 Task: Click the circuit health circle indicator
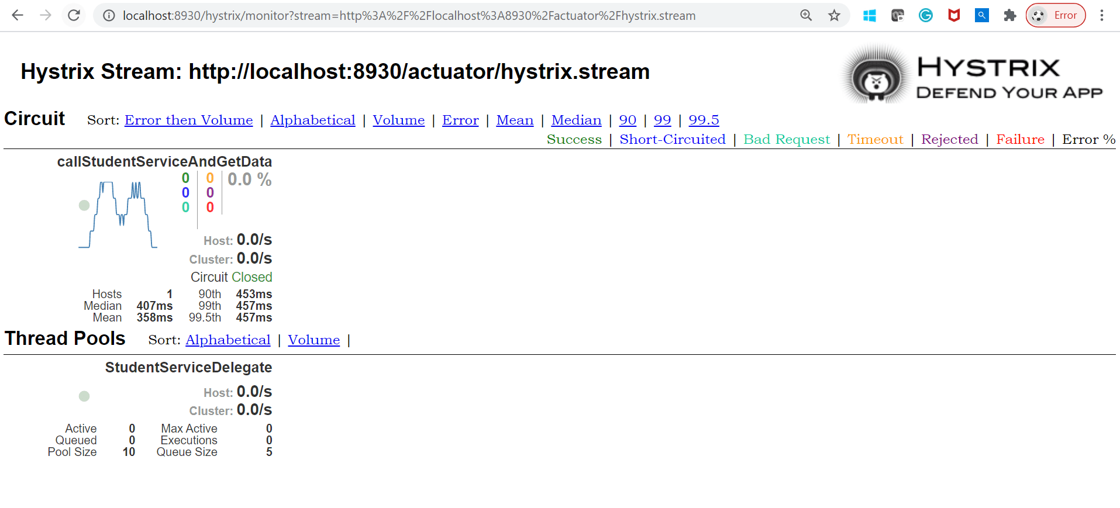pyautogui.click(x=84, y=205)
